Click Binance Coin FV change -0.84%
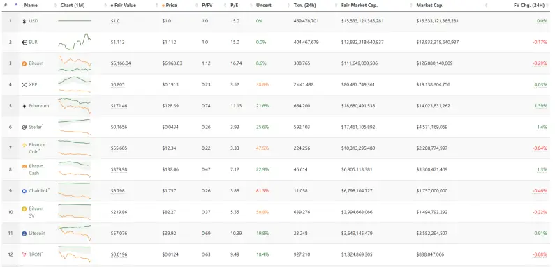Image resolution: width=555 pixels, height=267 pixels. pyautogui.click(x=540, y=148)
